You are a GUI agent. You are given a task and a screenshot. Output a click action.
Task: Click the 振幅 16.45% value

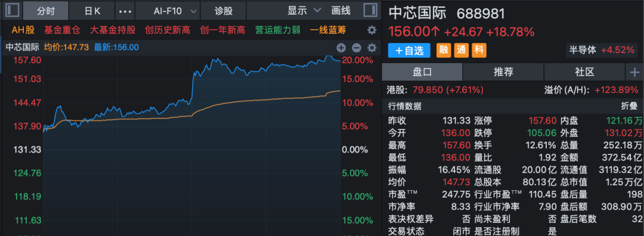454,169
